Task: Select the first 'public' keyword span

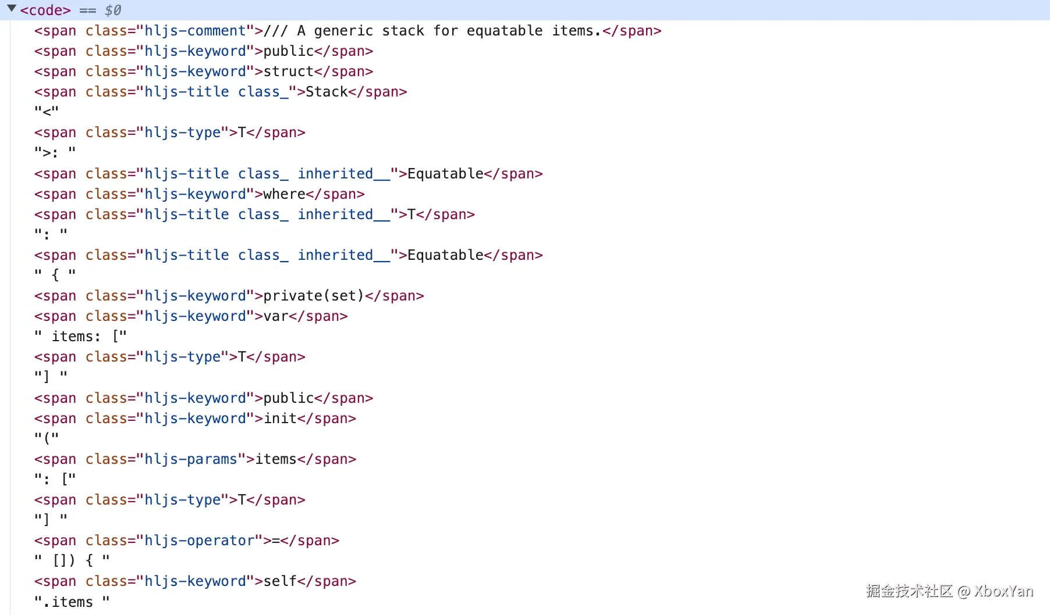Action: coord(203,51)
